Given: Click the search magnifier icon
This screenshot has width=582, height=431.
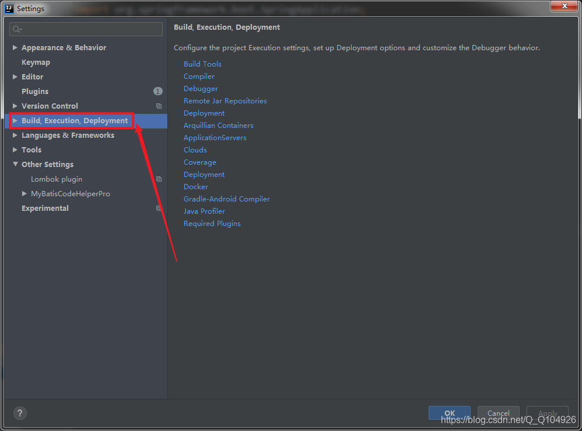Looking at the screenshot, I should coord(16,29).
